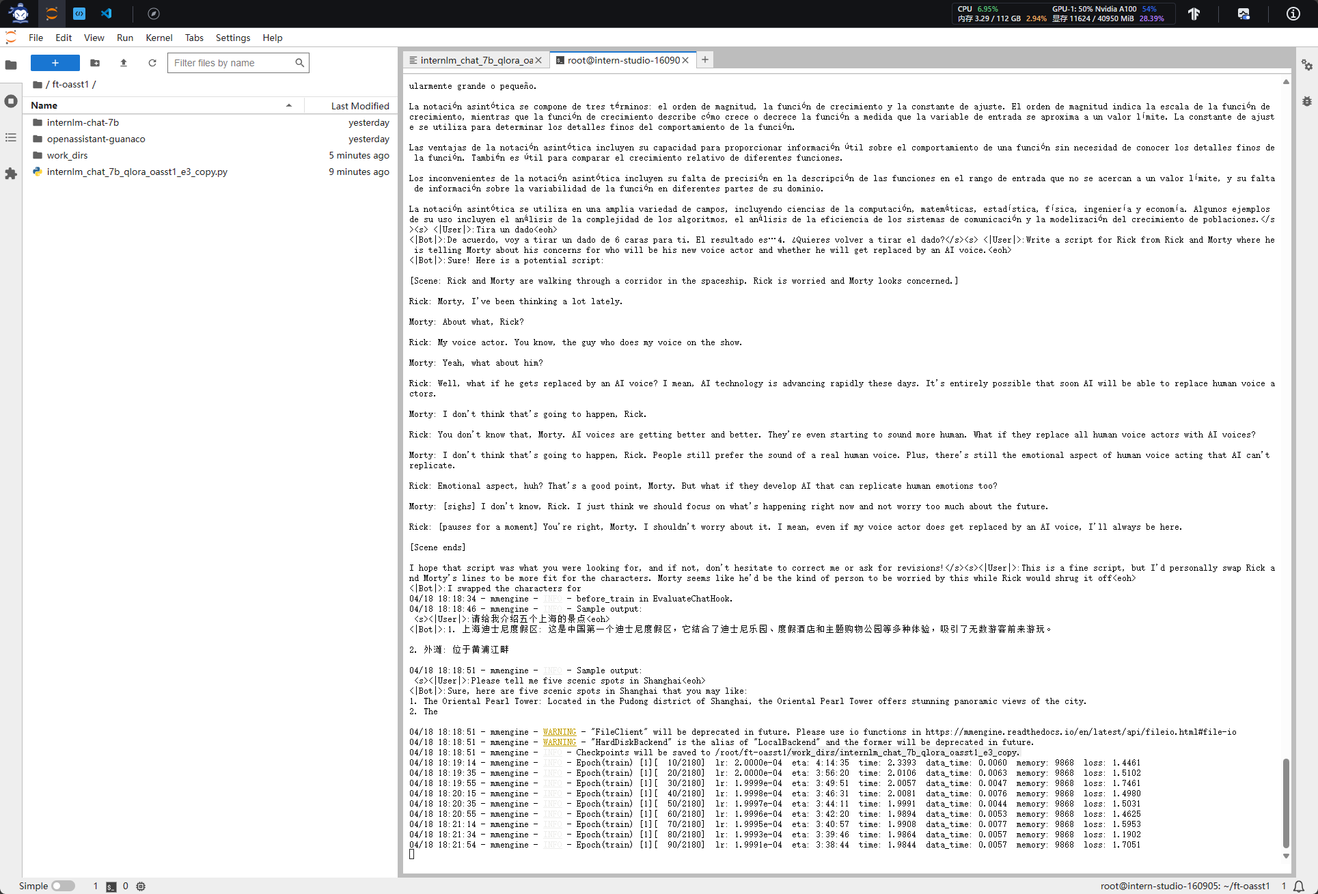Open the info circle icon at top right

coord(1293,14)
